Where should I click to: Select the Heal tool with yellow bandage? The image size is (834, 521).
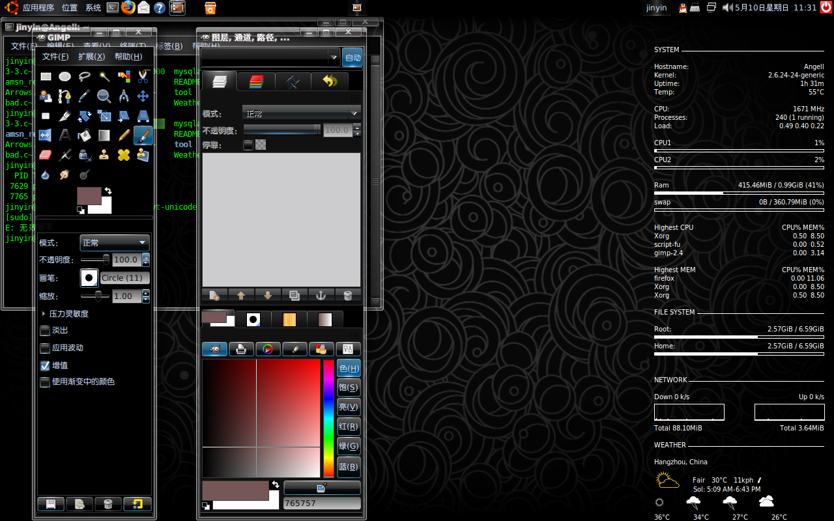point(124,155)
